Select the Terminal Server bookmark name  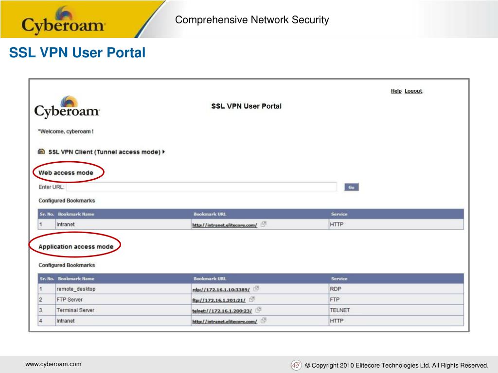click(75, 310)
